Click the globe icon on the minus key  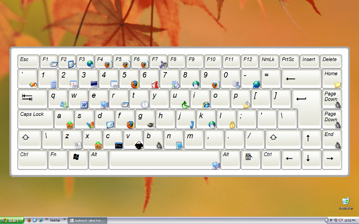256,84
